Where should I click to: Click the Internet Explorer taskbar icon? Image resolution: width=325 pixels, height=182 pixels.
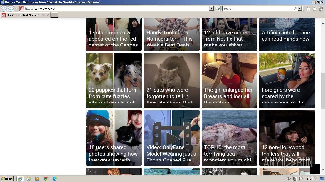20,179
